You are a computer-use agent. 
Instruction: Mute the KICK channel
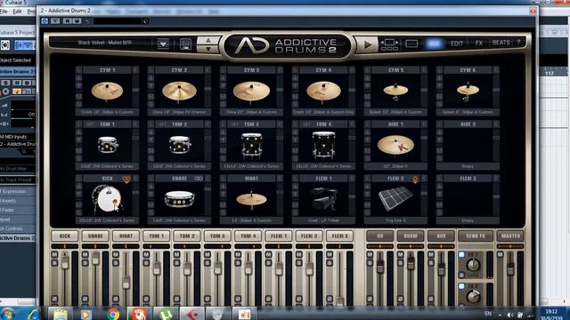coord(54,255)
